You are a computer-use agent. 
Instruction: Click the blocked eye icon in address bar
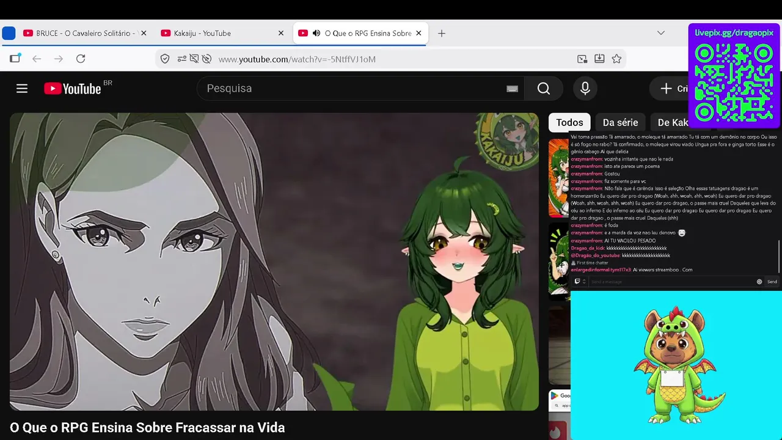pos(206,59)
